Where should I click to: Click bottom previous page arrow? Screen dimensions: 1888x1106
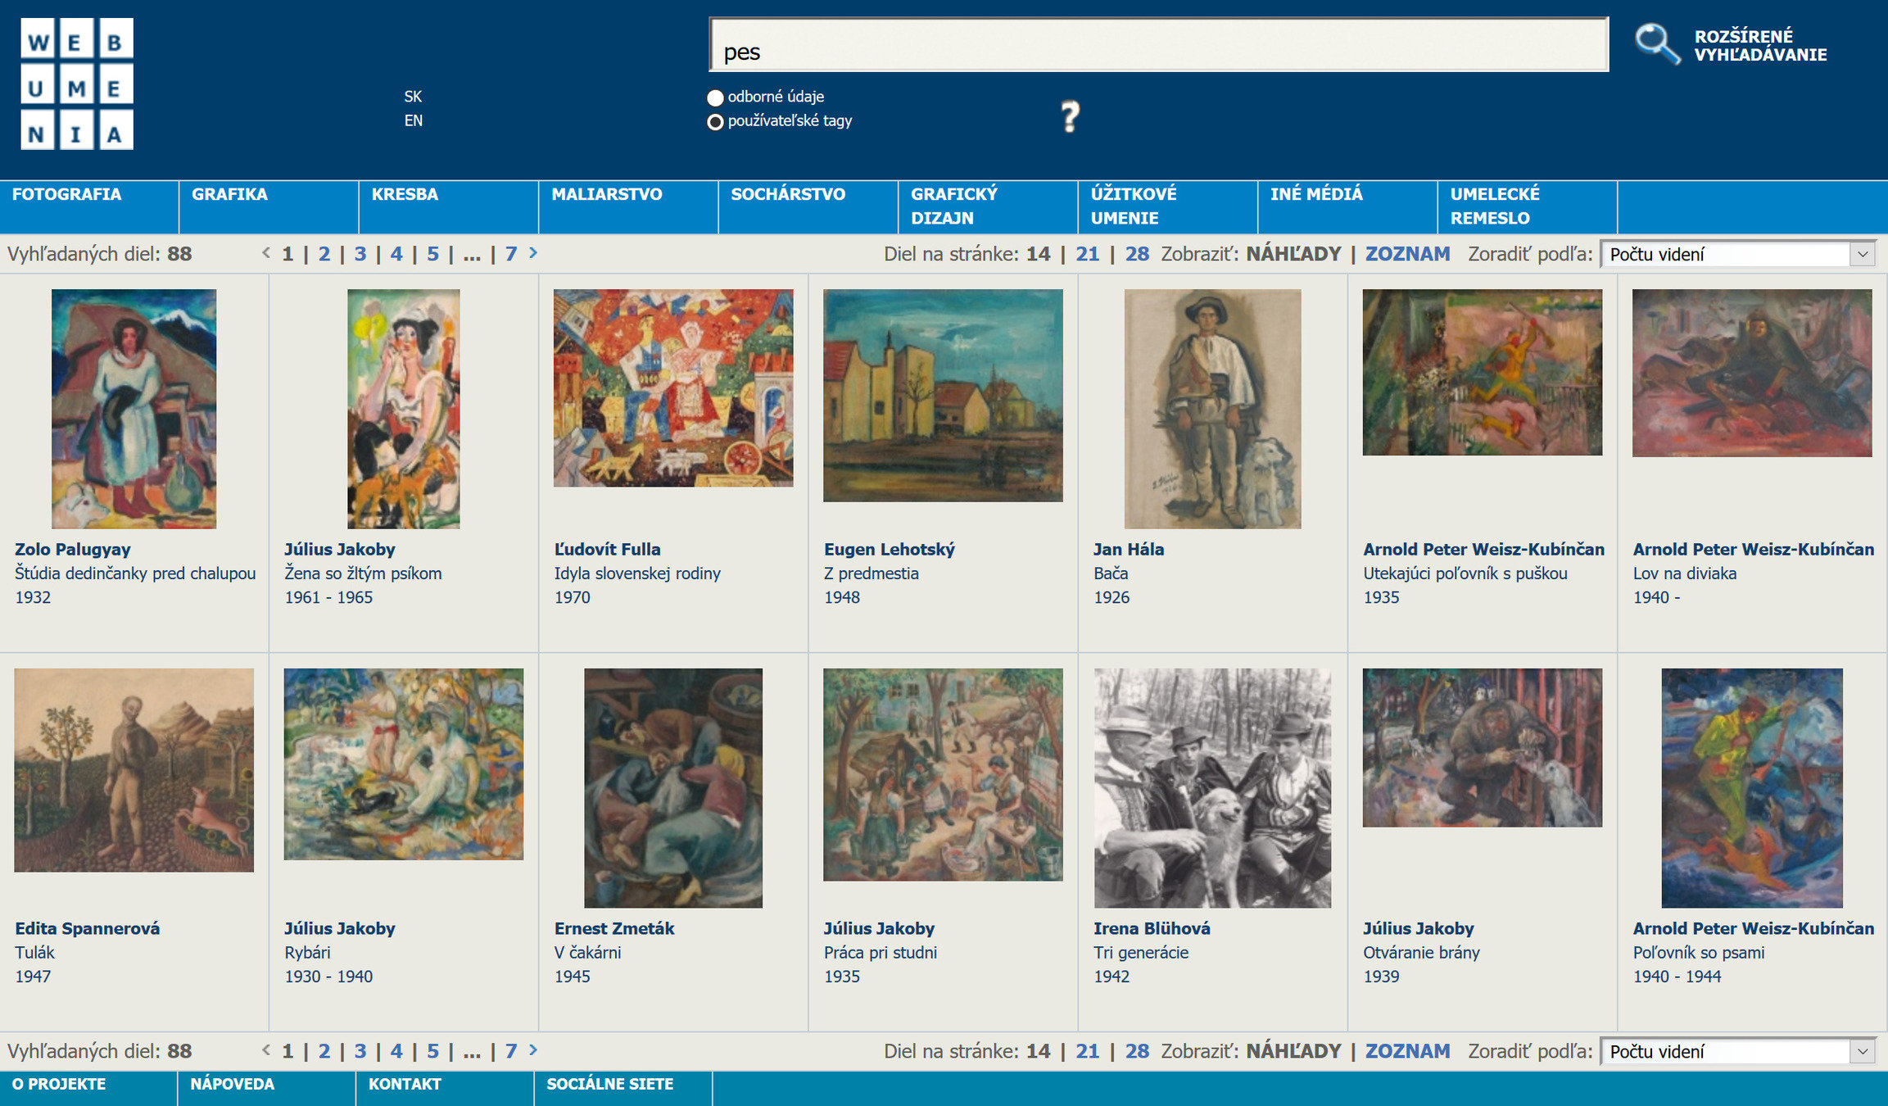266,1049
